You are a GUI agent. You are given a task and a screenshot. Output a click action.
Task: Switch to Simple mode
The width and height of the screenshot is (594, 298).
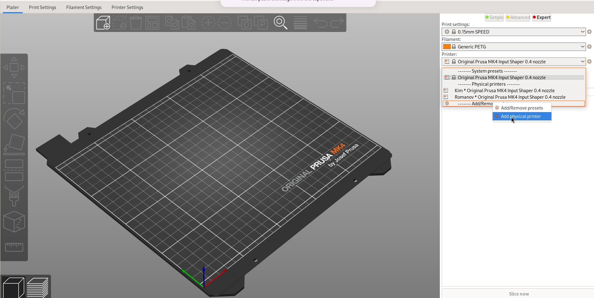point(494,17)
